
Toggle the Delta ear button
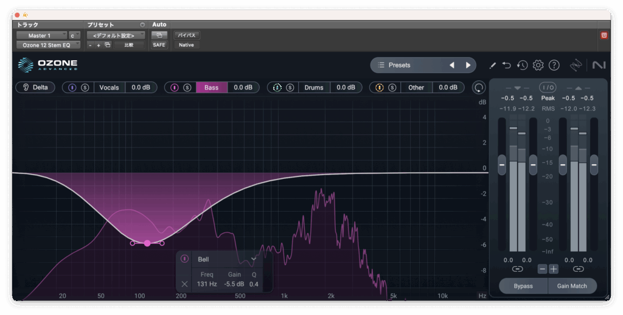(35, 88)
